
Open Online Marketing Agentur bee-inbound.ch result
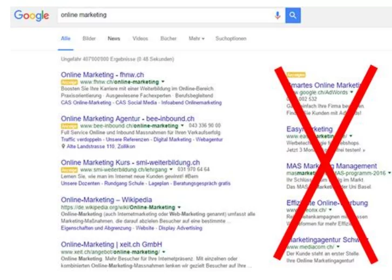127,118
